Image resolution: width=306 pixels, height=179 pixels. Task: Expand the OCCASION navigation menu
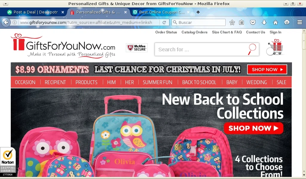[x=25, y=82]
